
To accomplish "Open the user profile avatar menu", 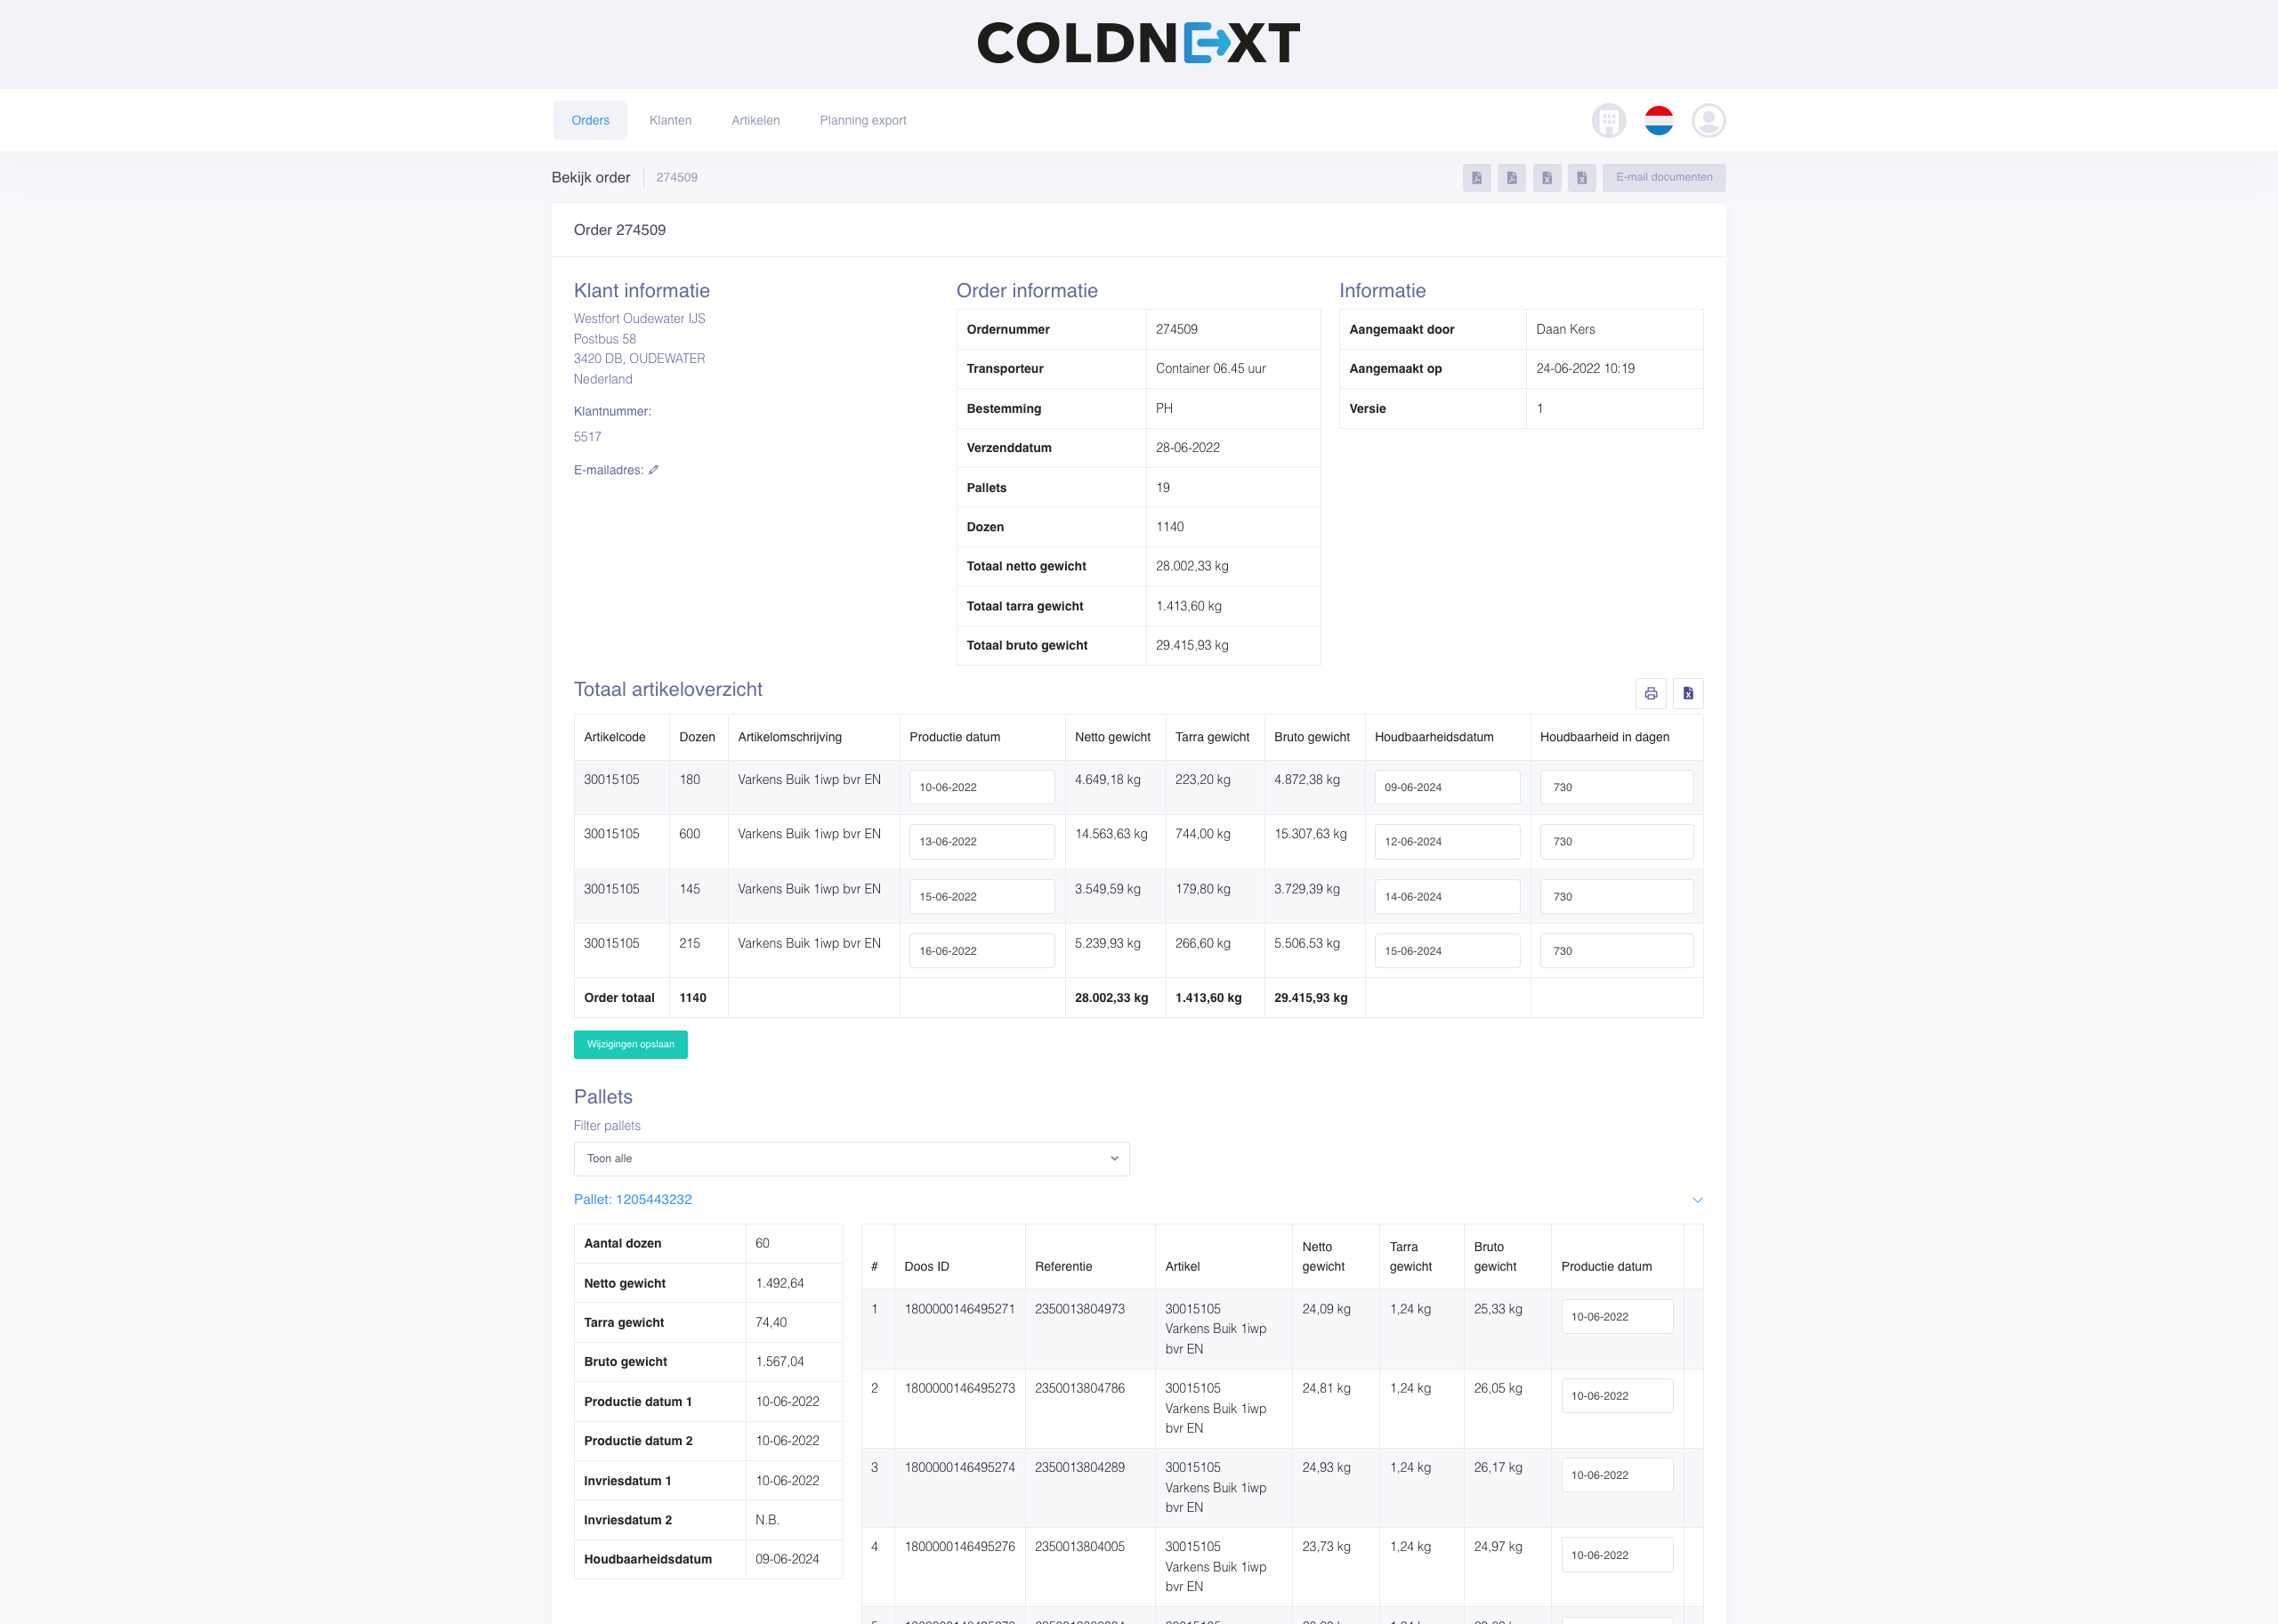I will pyautogui.click(x=1708, y=121).
